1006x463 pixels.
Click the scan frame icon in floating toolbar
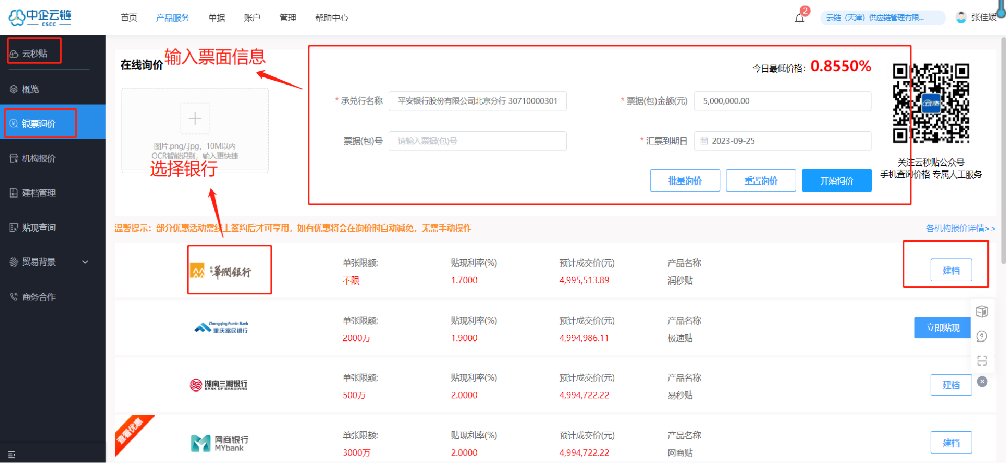point(982,361)
